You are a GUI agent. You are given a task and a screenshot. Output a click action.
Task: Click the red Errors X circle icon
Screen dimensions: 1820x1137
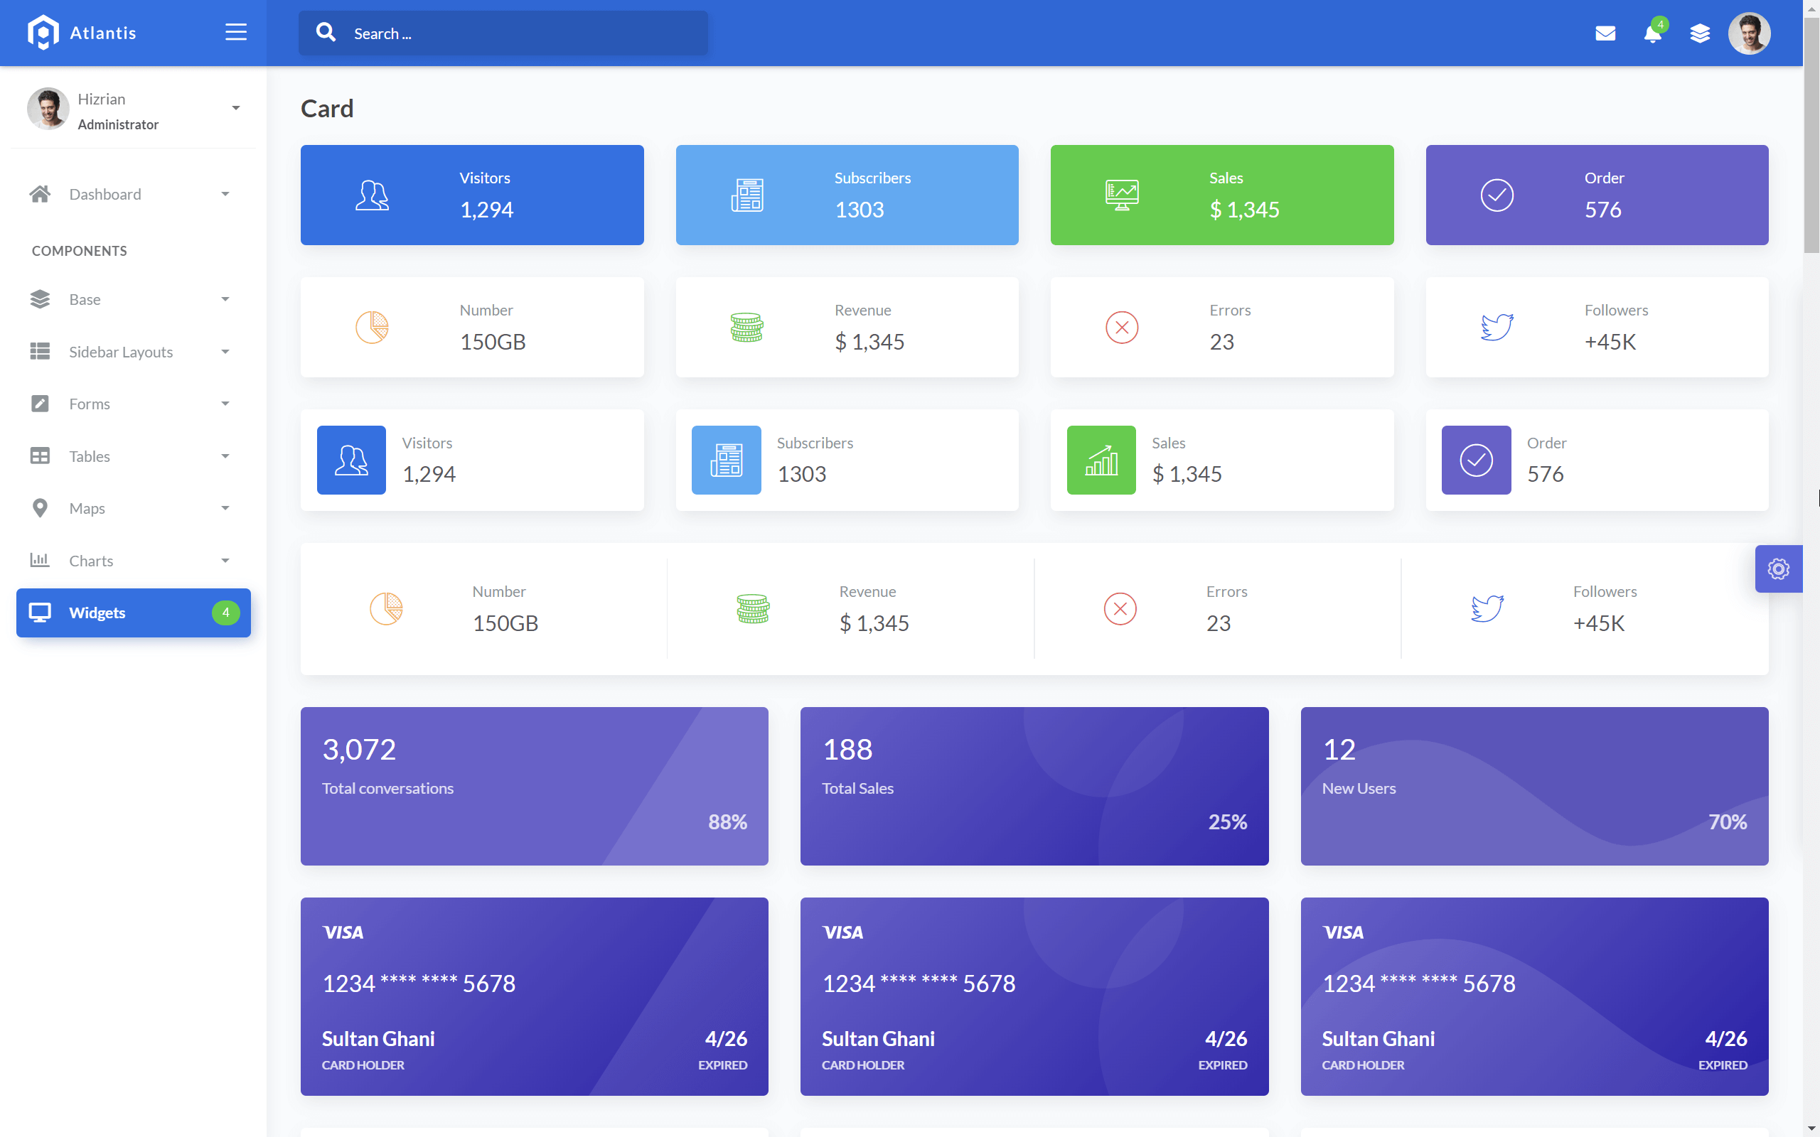point(1121,327)
